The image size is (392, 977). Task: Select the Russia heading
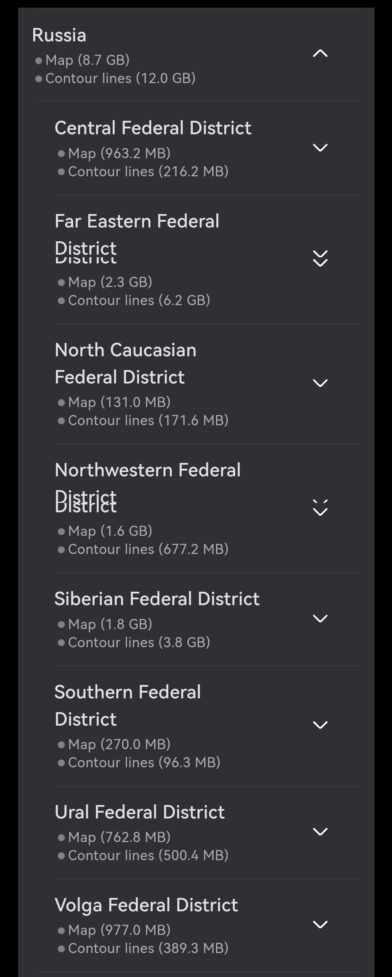click(x=59, y=35)
